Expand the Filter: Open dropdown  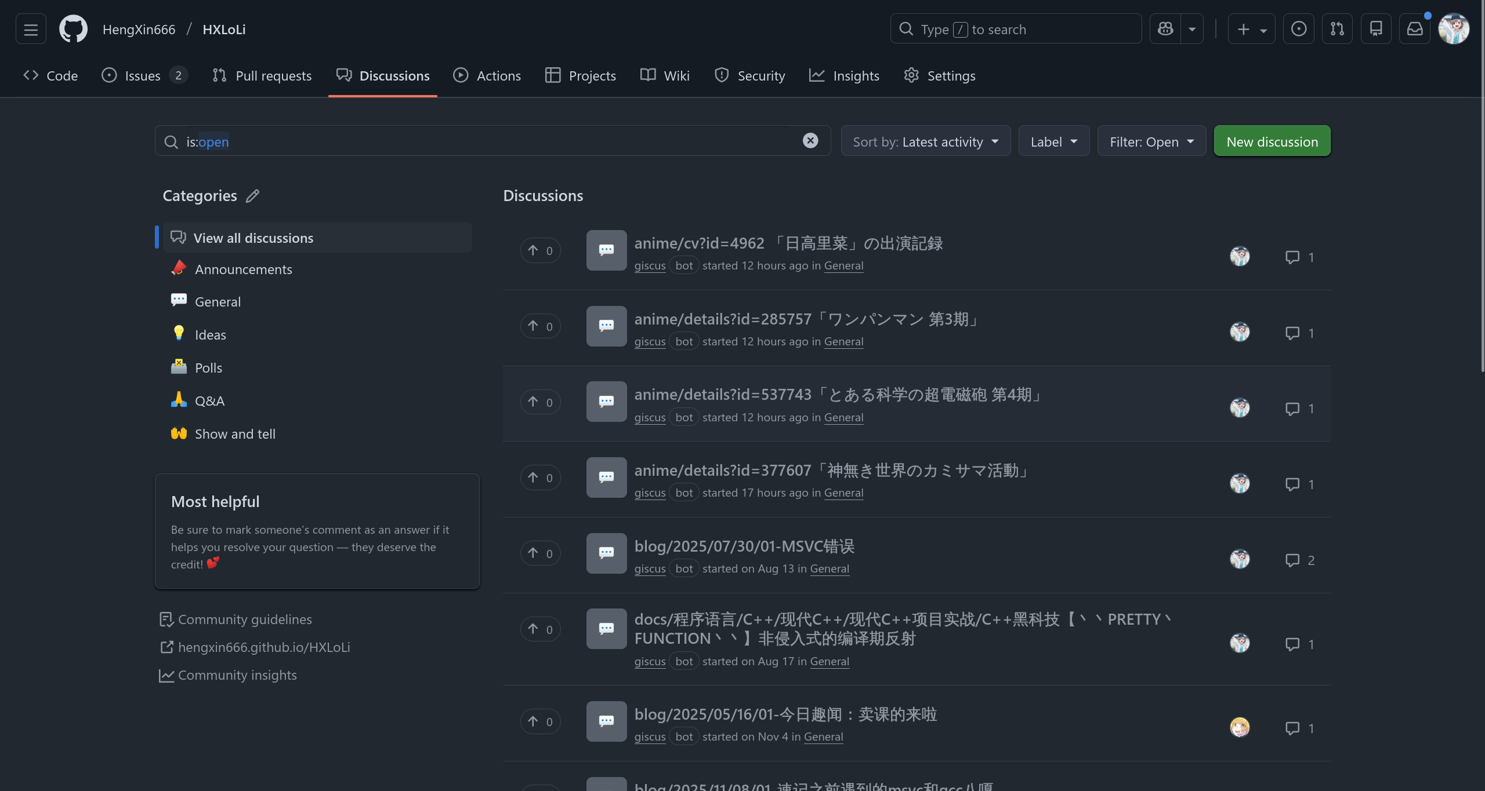pos(1151,141)
